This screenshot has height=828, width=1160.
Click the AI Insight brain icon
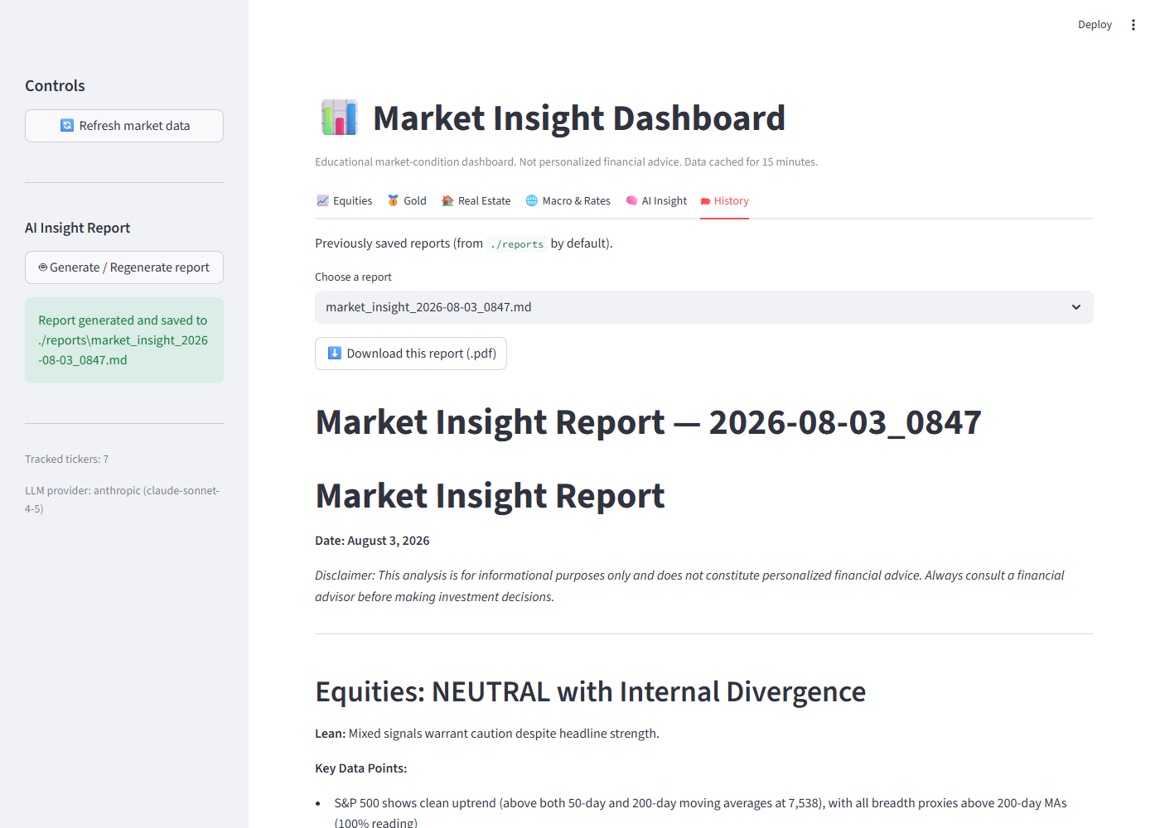point(631,201)
